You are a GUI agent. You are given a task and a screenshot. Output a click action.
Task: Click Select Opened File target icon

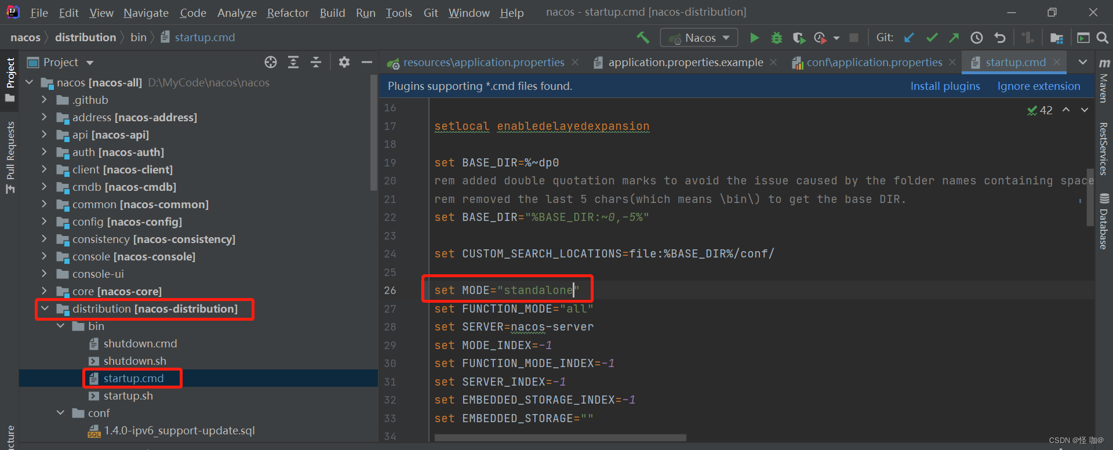[271, 62]
